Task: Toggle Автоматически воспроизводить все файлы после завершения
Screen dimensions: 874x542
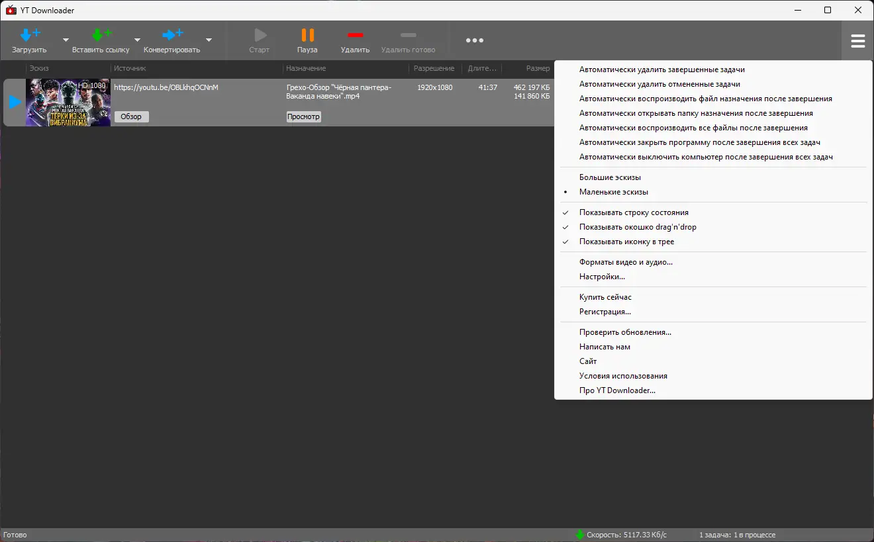Action: pyautogui.click(x=713, y=128)
